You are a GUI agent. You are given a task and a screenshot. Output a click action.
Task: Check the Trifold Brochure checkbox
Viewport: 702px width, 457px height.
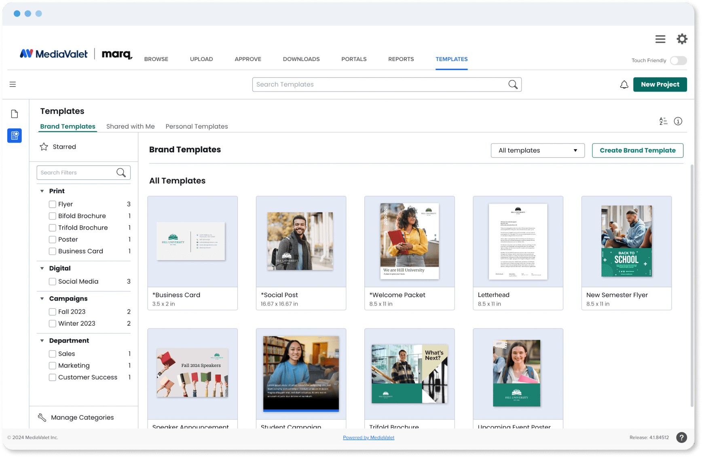[53, 227]
